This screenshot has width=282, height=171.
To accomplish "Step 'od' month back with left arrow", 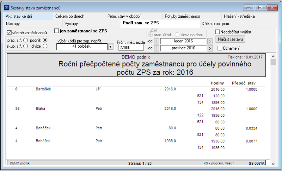I will pos(157,42).
